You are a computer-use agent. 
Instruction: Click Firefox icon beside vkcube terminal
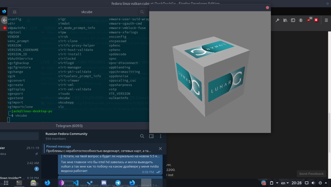click(4, 11)
